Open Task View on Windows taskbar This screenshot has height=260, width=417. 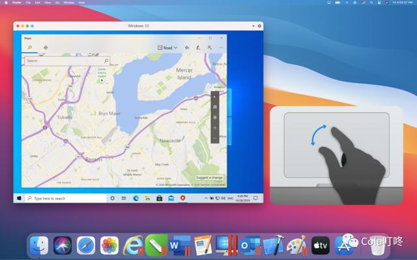124,198
